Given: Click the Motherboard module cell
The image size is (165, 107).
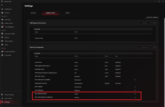Looking at the screenshot, I should point(78,80).
